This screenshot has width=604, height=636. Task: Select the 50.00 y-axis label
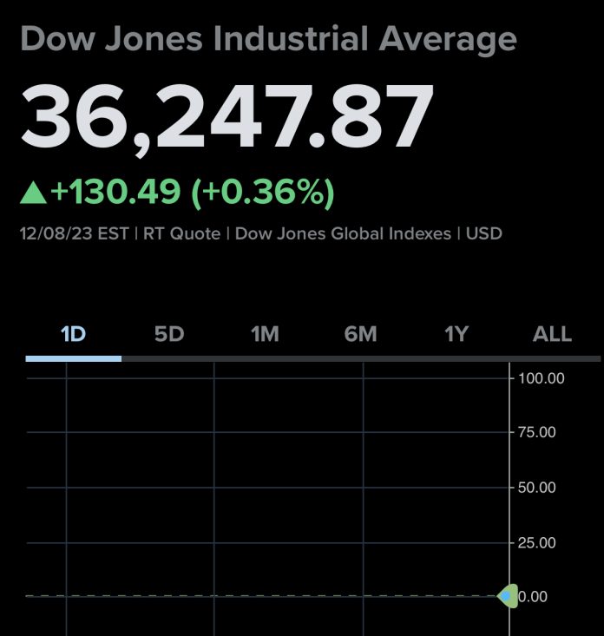point(538,488)
